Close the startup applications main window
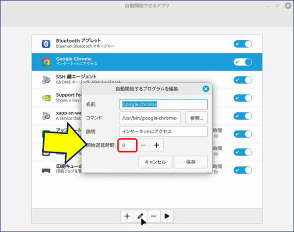This screenshot has width=294, height=232. point(288,6)
